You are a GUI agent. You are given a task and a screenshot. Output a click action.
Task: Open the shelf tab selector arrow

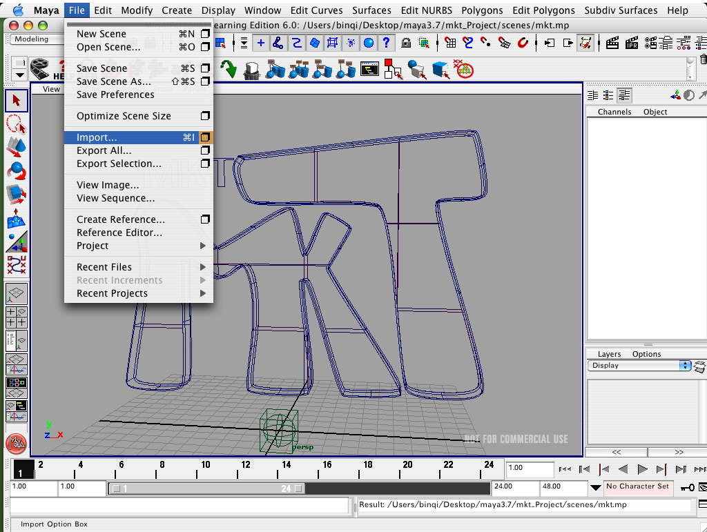pyautogui.click(x=19, y=75)
